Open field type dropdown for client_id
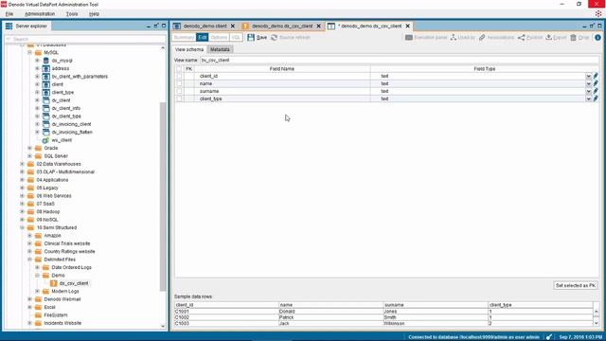The width and height of the screenshot is (606, 341). coord(588,76)
